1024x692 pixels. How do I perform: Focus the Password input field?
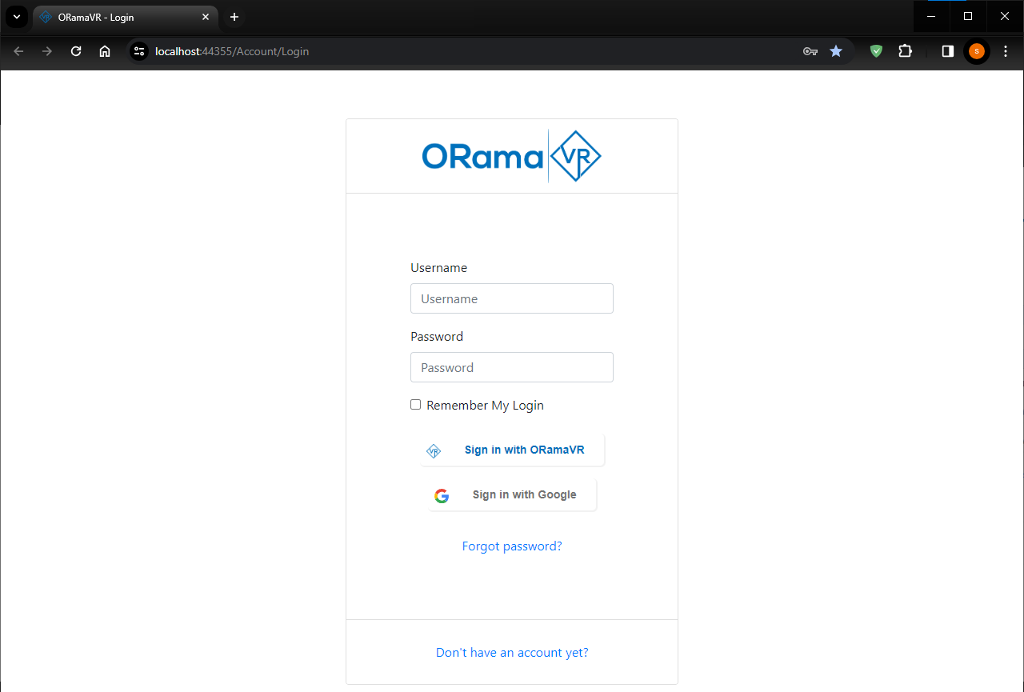512,367
